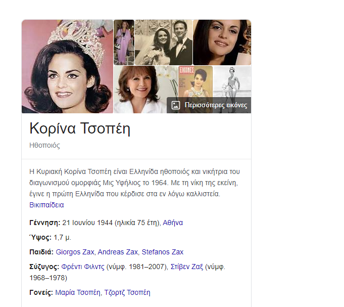Screen dimensions: 344x307
Task: Open the Stefanos Zax link
Action: coord(162,252)
